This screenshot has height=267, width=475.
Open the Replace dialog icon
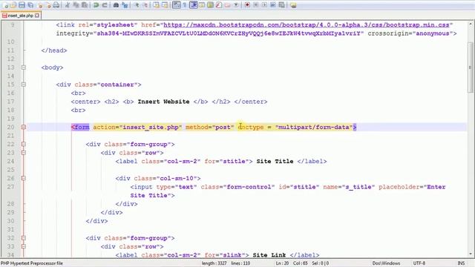125,5
